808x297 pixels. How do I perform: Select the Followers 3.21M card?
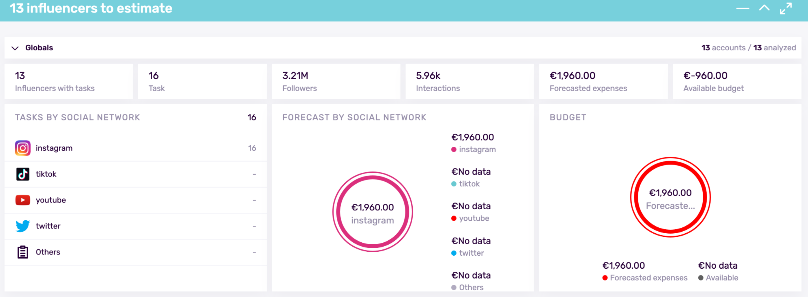click(x=336, y=81)
